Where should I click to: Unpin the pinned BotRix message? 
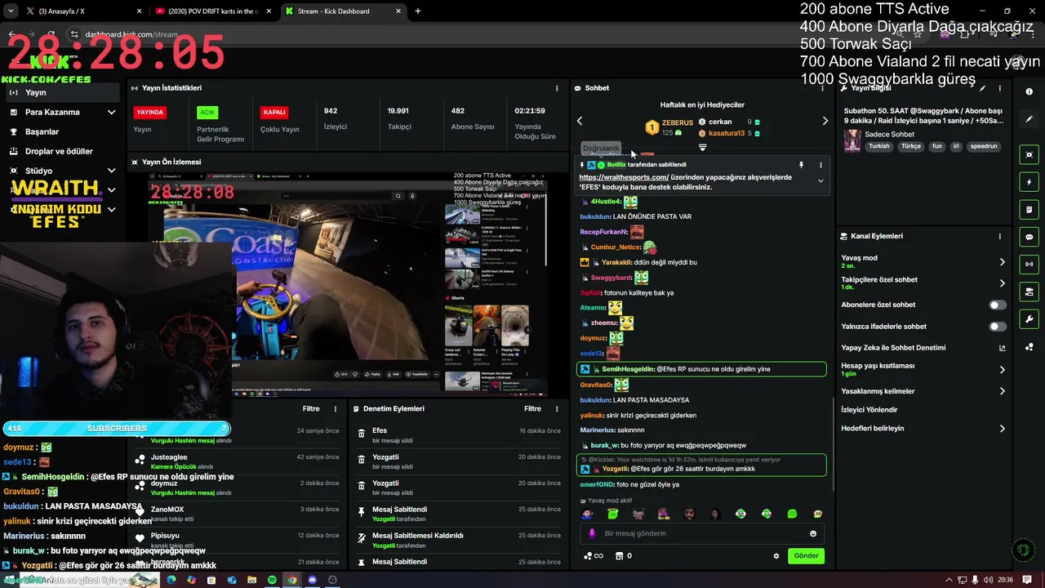801,165
